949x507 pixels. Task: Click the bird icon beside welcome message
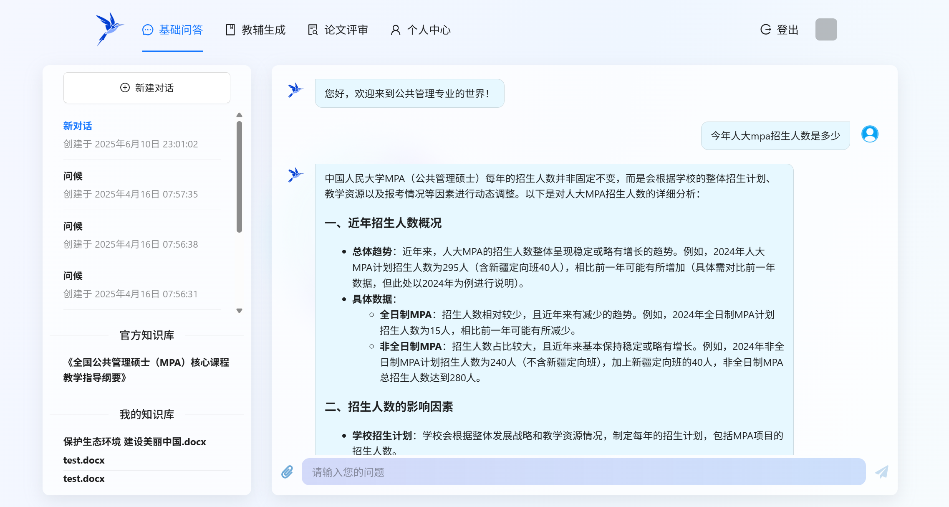pos(295,90)
